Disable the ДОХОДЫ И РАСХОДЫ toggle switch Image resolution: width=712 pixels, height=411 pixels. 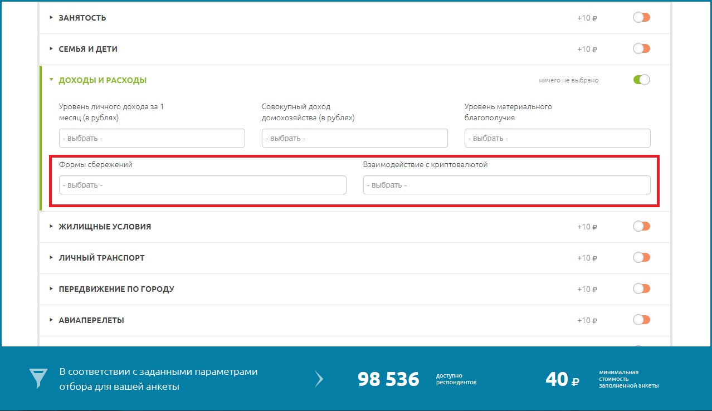point(641,80)
